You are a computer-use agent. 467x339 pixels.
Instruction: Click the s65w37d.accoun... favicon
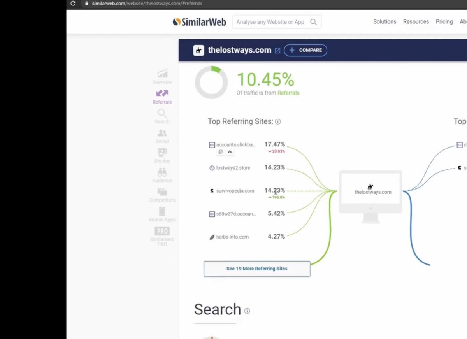pyautogui.click(x=212, y=214)
